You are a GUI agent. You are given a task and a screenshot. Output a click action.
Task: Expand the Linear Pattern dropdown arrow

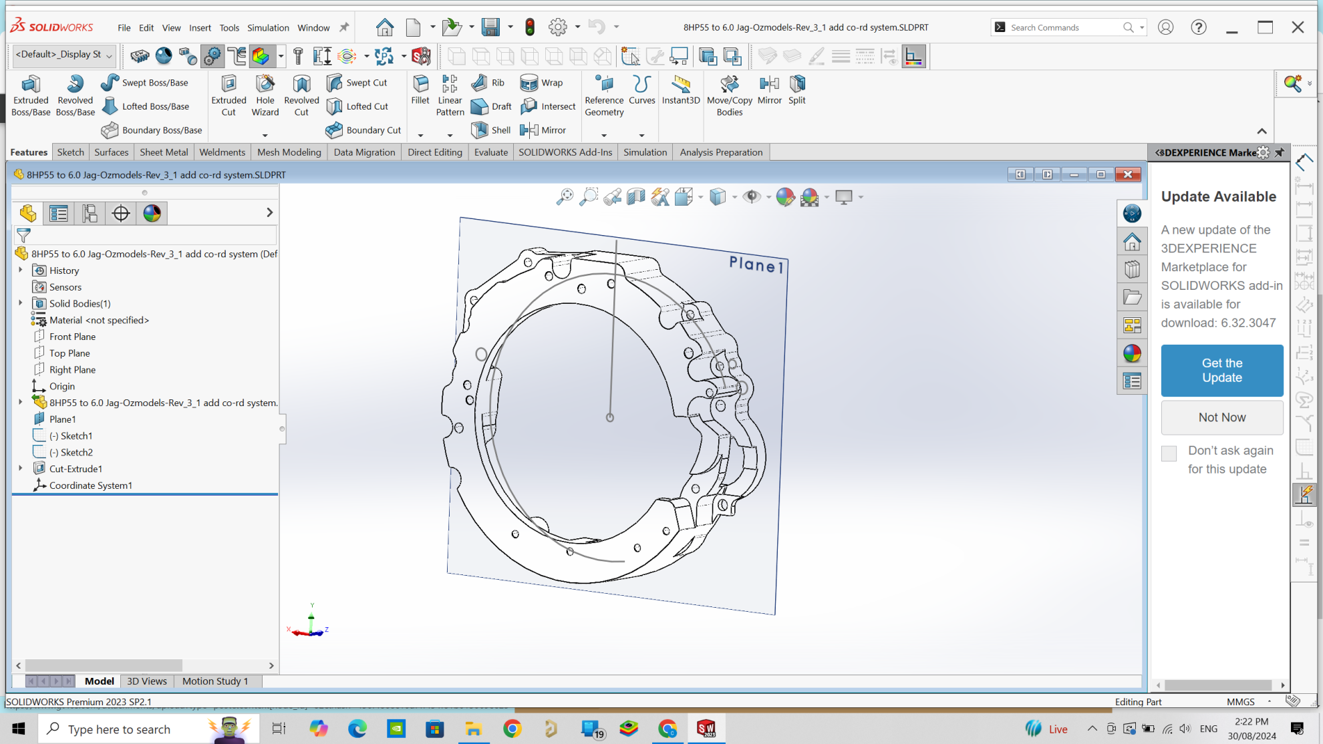[x=450, y=136]
